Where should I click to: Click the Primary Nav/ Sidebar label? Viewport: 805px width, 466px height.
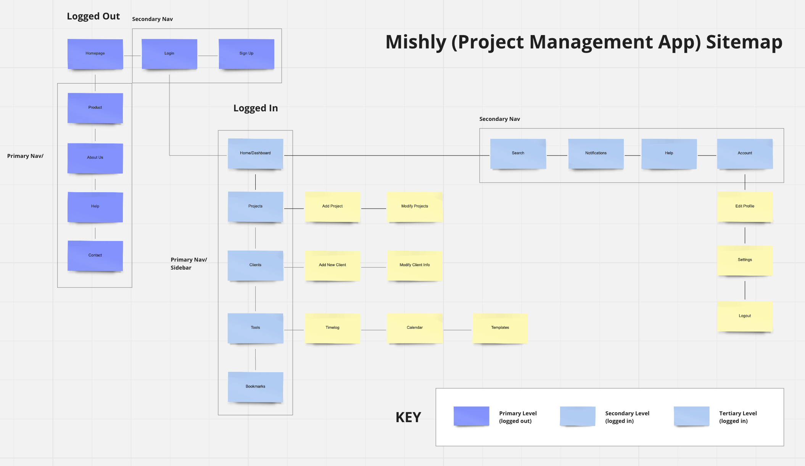189,264
